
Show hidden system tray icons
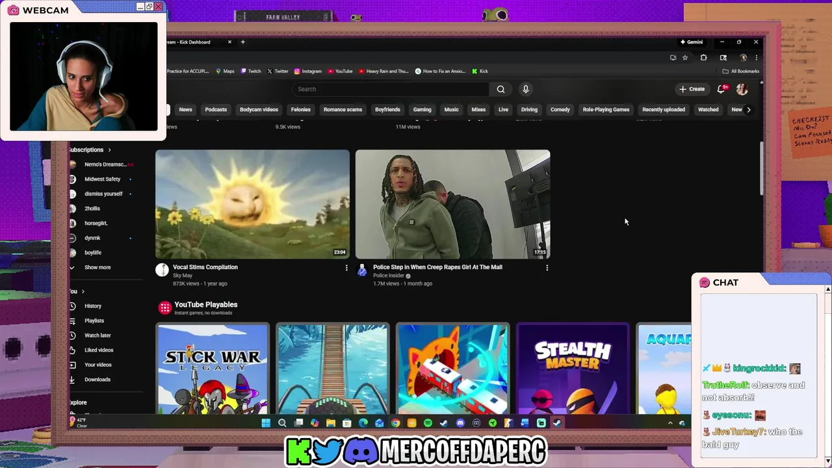pos(670,423)
